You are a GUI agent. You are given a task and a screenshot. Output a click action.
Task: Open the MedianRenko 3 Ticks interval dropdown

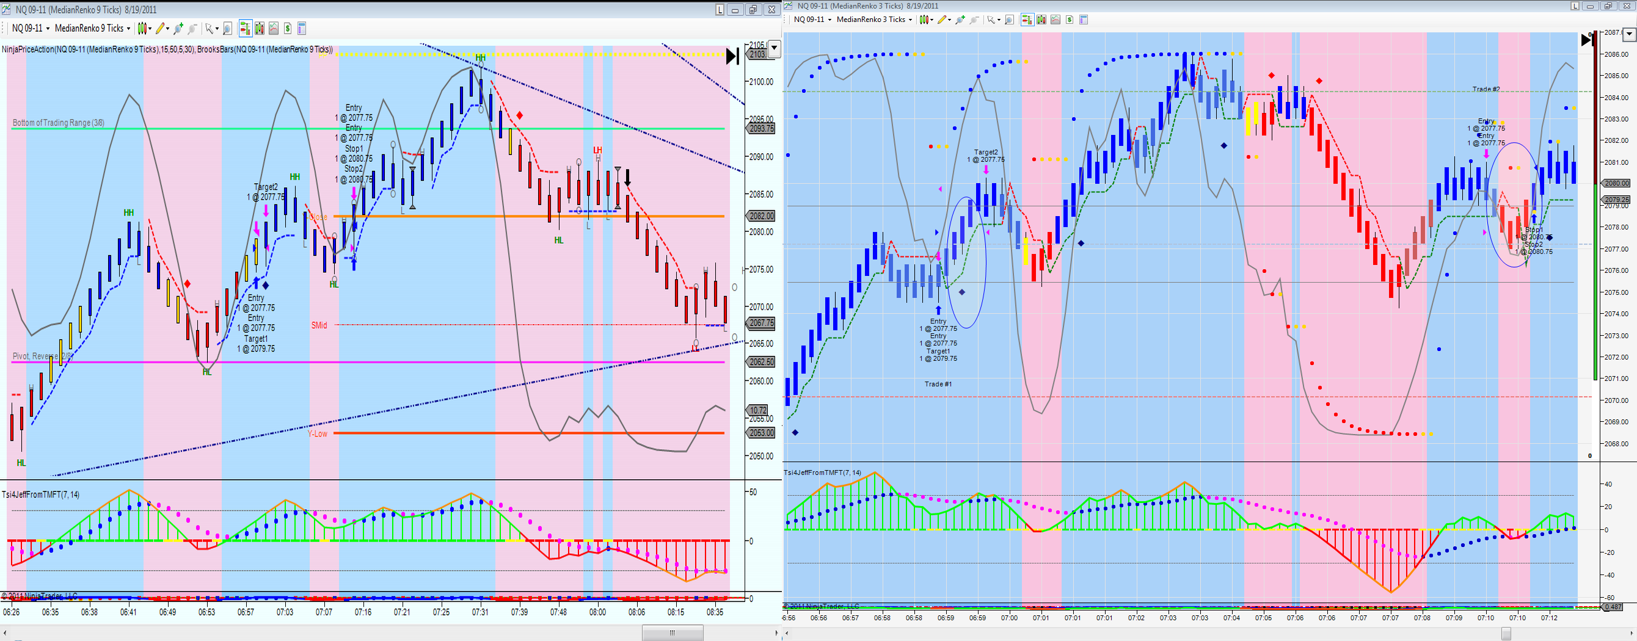coord(874,20)
